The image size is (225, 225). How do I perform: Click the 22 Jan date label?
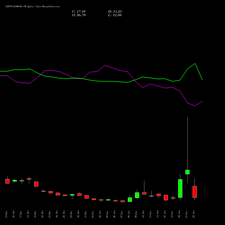[193, 214]
